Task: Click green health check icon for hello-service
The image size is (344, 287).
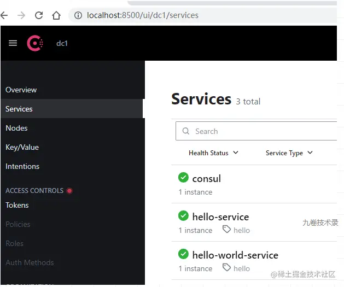Action: 183,216
